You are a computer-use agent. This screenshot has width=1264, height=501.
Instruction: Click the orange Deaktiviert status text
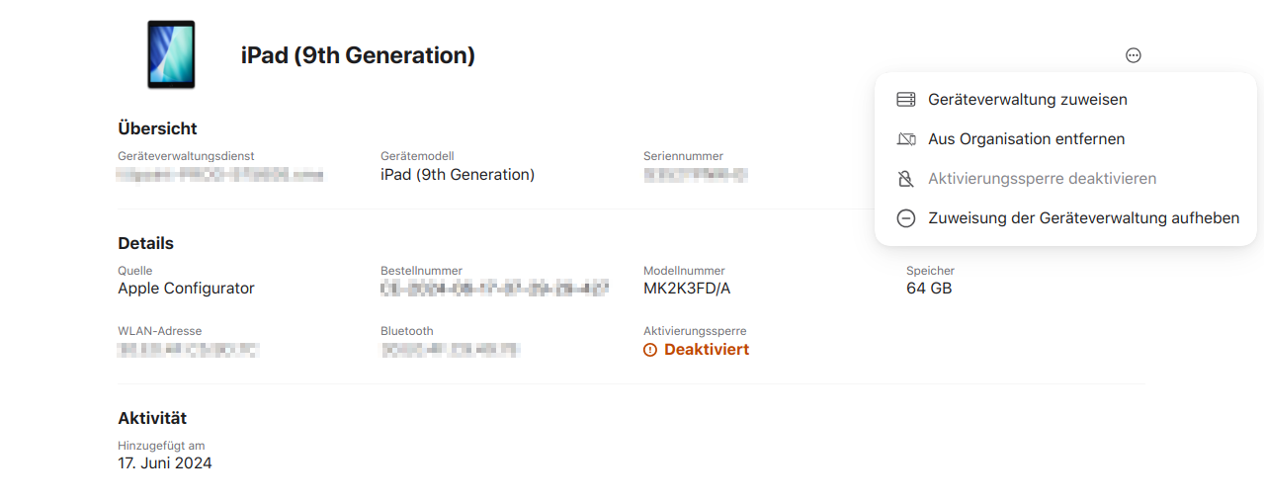706,350
